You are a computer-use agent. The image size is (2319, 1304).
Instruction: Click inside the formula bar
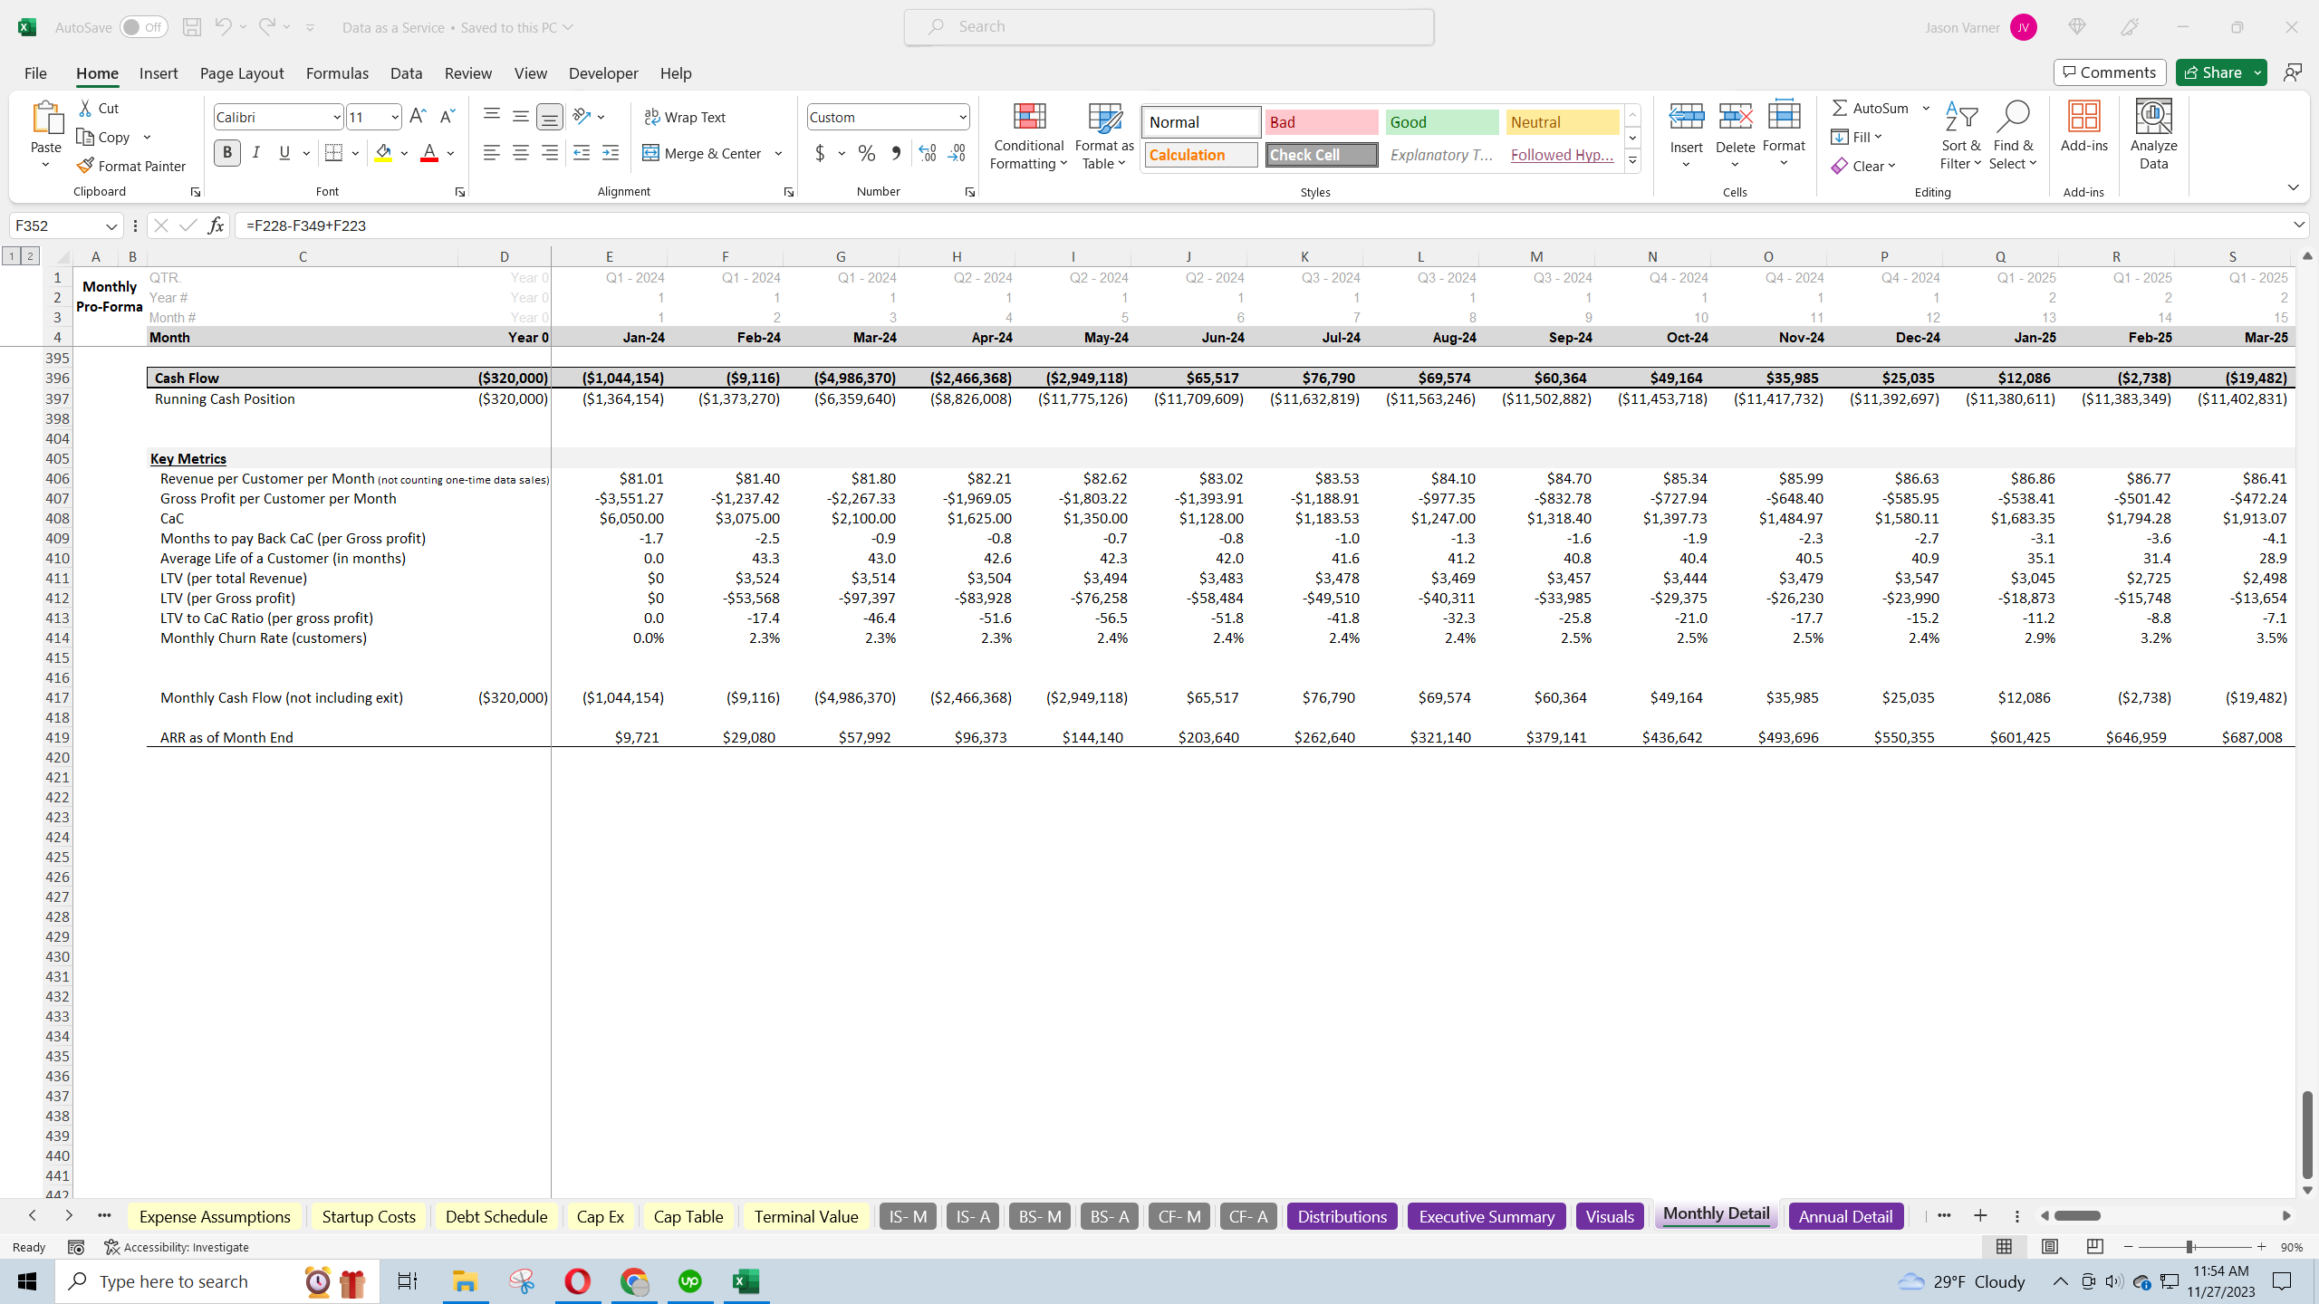(x=725, y=225)
